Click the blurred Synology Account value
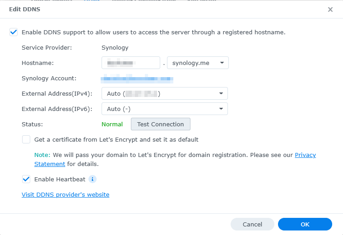343x235 pixels. click(x=137, y=78)
